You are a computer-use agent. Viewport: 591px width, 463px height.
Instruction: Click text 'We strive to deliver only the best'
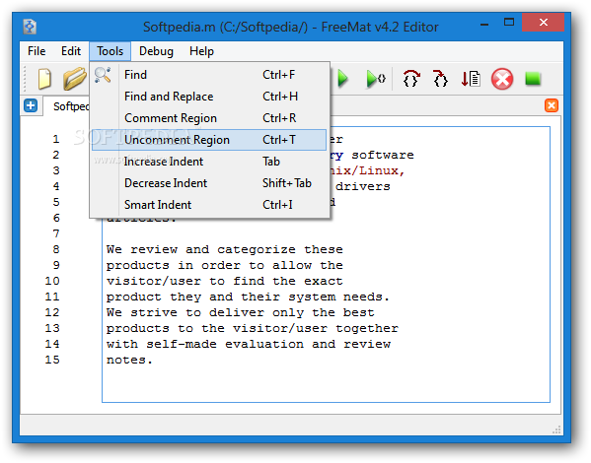[x=241, y=313]
